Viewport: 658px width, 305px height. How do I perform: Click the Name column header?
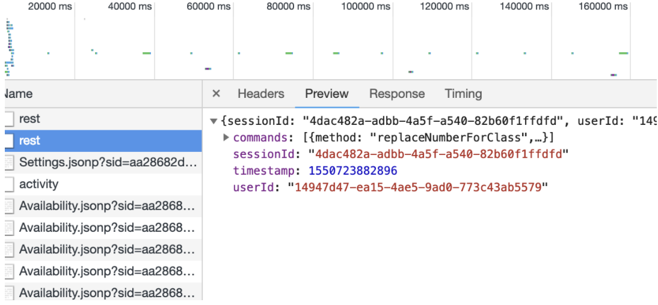point(103,94)
